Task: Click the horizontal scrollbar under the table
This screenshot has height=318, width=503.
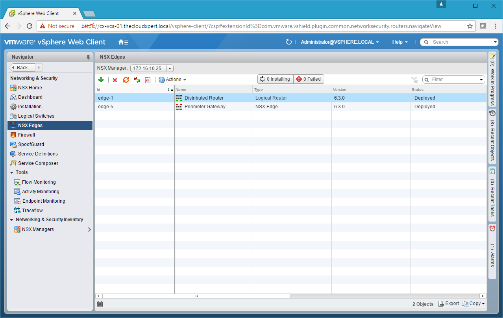Action: [197, 296]
